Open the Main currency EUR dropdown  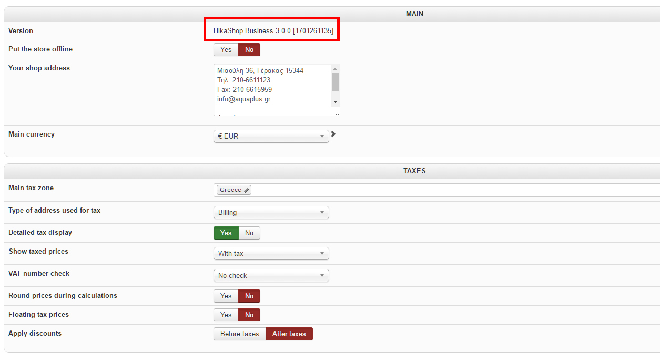[x=271, y=136]
